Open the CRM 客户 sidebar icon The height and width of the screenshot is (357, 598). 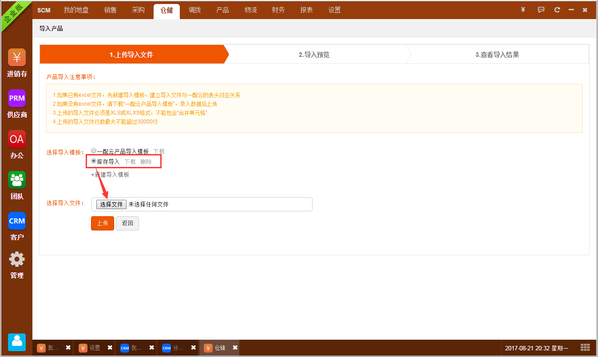point(17,221)
